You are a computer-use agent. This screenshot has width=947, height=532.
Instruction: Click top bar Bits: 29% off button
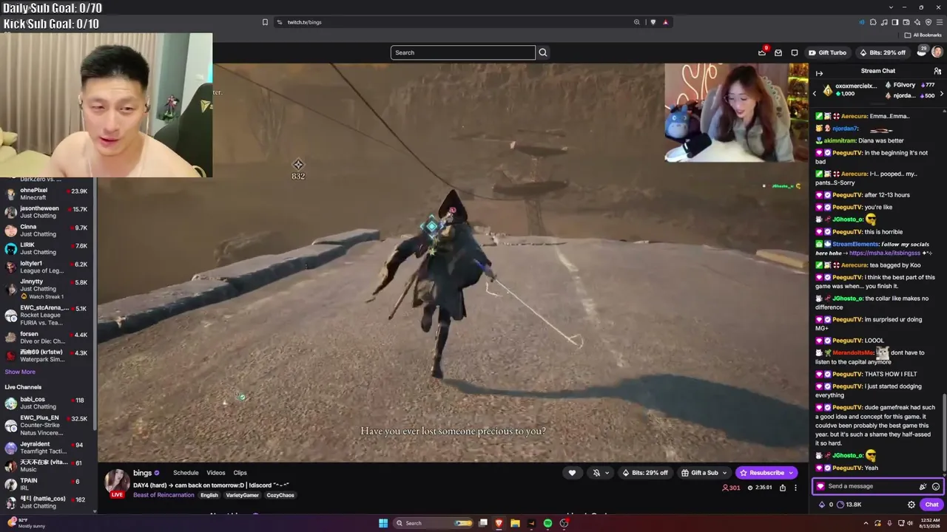pos(883,52)
